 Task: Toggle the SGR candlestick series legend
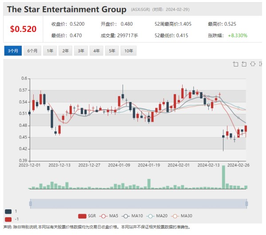pyautogui.click(x=87, y=216)
